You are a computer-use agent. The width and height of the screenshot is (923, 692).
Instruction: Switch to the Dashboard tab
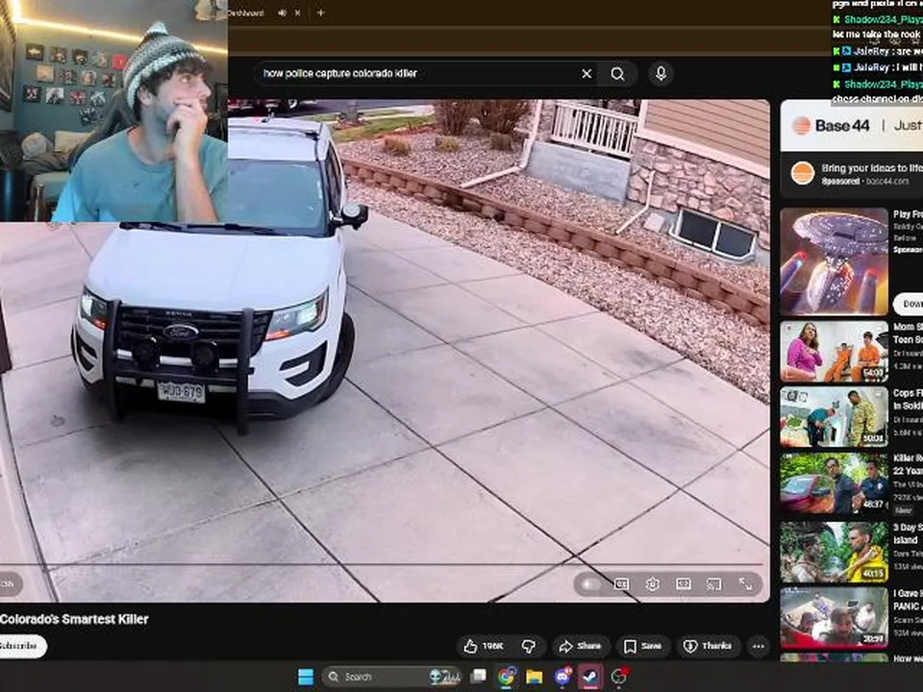pos(246,12)
